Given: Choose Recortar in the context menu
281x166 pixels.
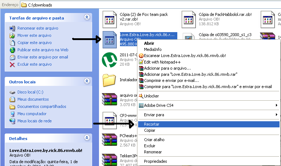Looking at the screenshot, I should [152, 124].
